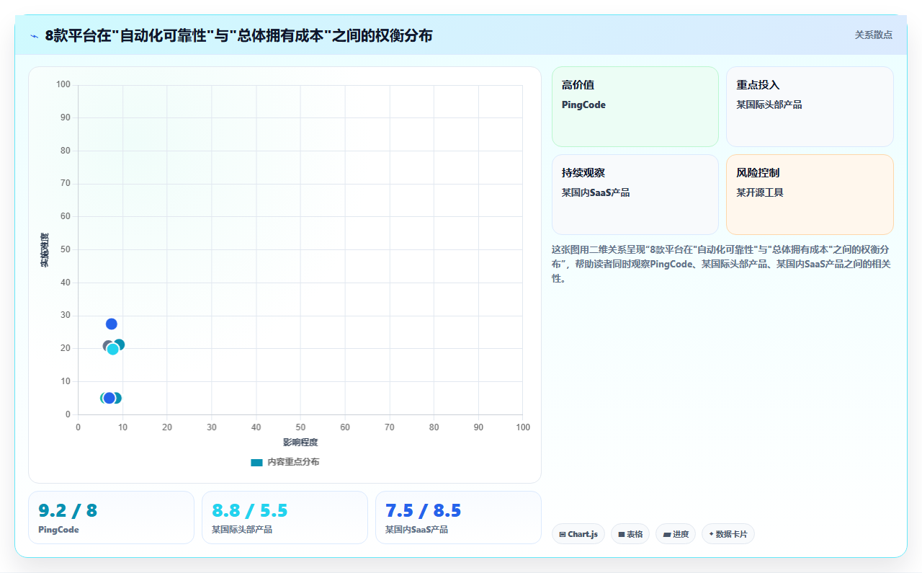Click the 内容重点分布 legend label

(293, 462)
